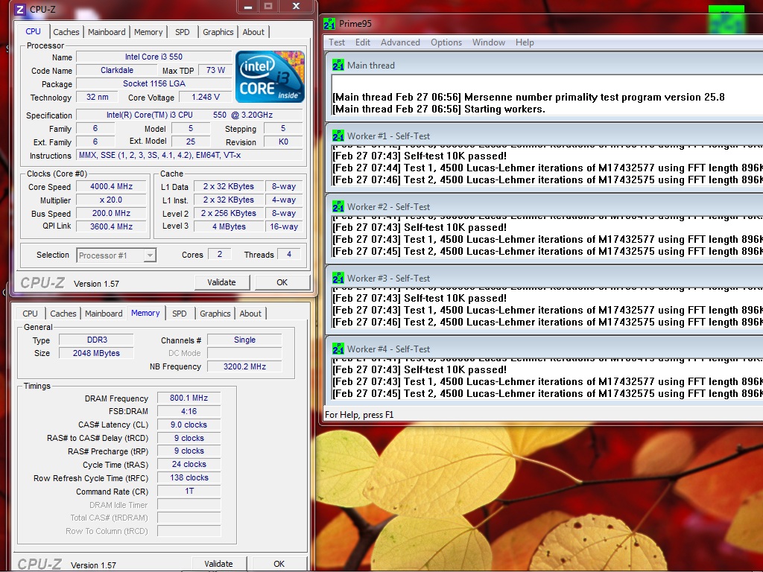Click the tRFC value 138 clocks
Image resolution: width=763 pixels, height=572 pixels.
point(189,477)
